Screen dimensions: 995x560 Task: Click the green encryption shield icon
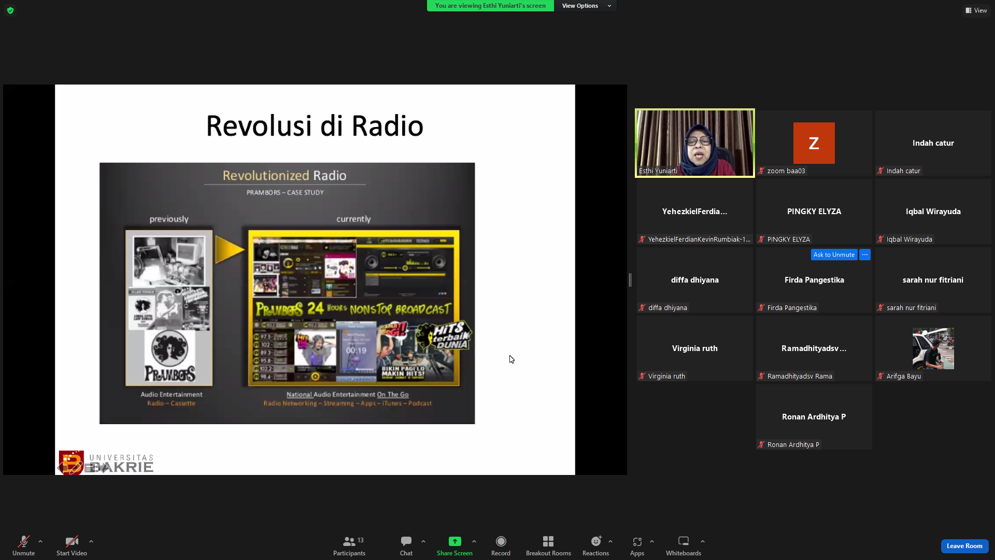click(x=10, y=10)
